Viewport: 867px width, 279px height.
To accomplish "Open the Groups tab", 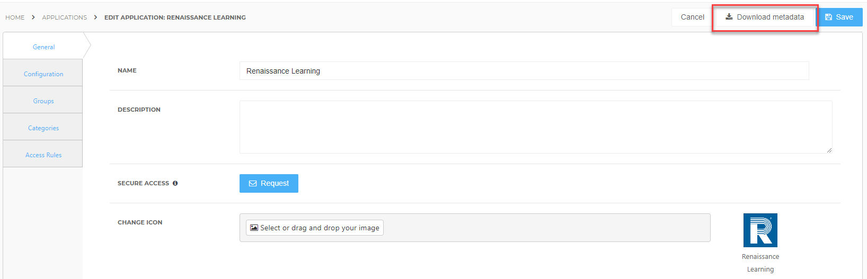I will pyautogui.click(x=43, y=101).
